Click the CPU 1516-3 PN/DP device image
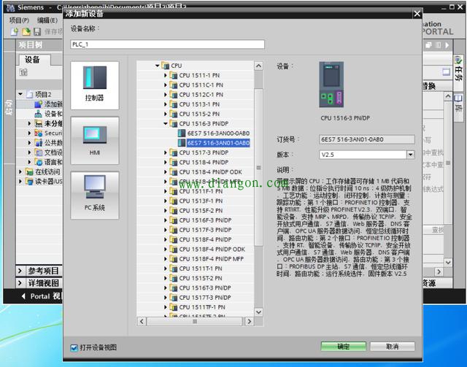 point(336,84)
